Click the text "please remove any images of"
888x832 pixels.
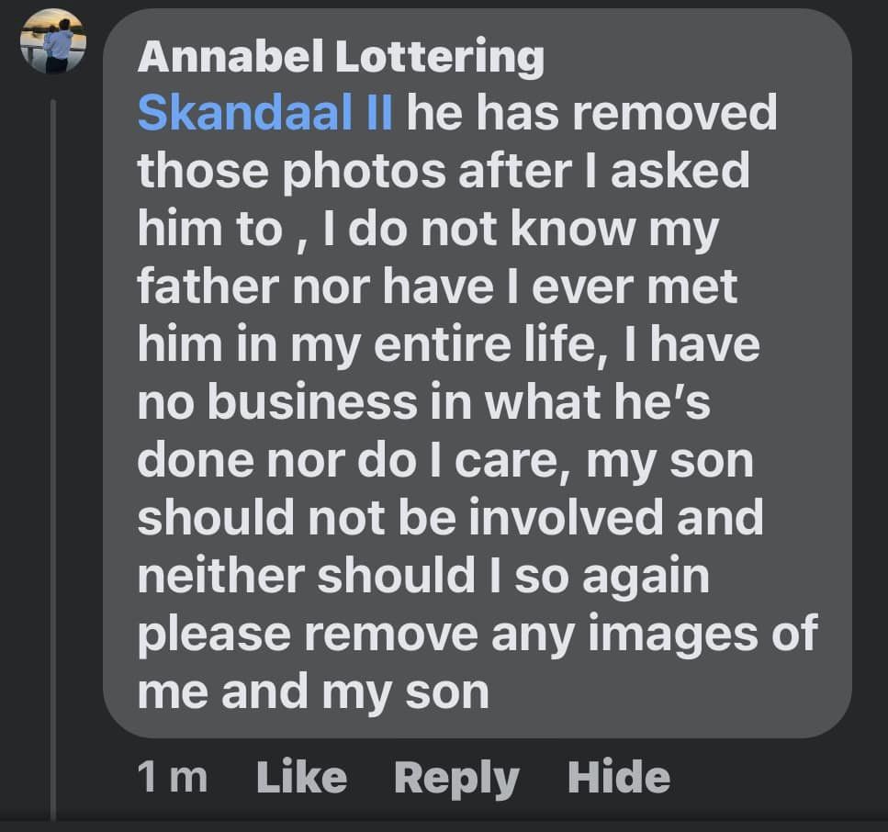click(x=477, y=634)
